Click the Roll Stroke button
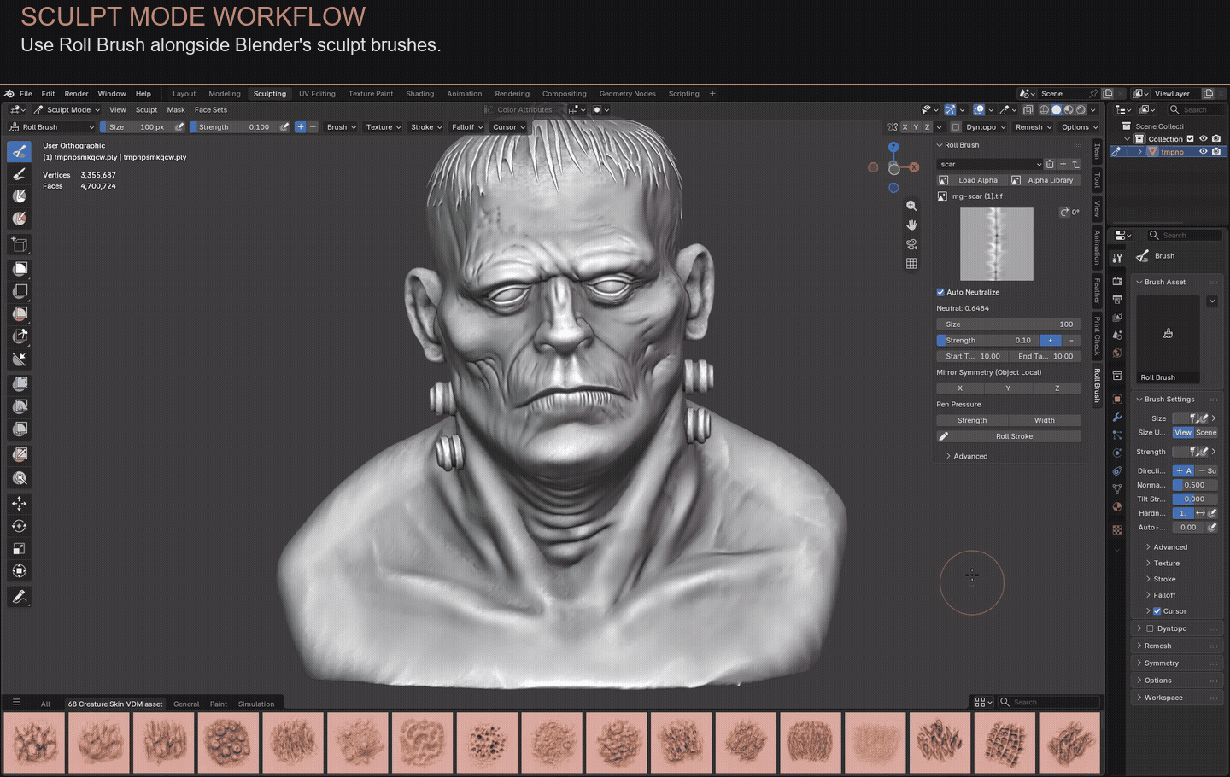The height and width of the screenshot is (777, 1230). coord(1009,436)
